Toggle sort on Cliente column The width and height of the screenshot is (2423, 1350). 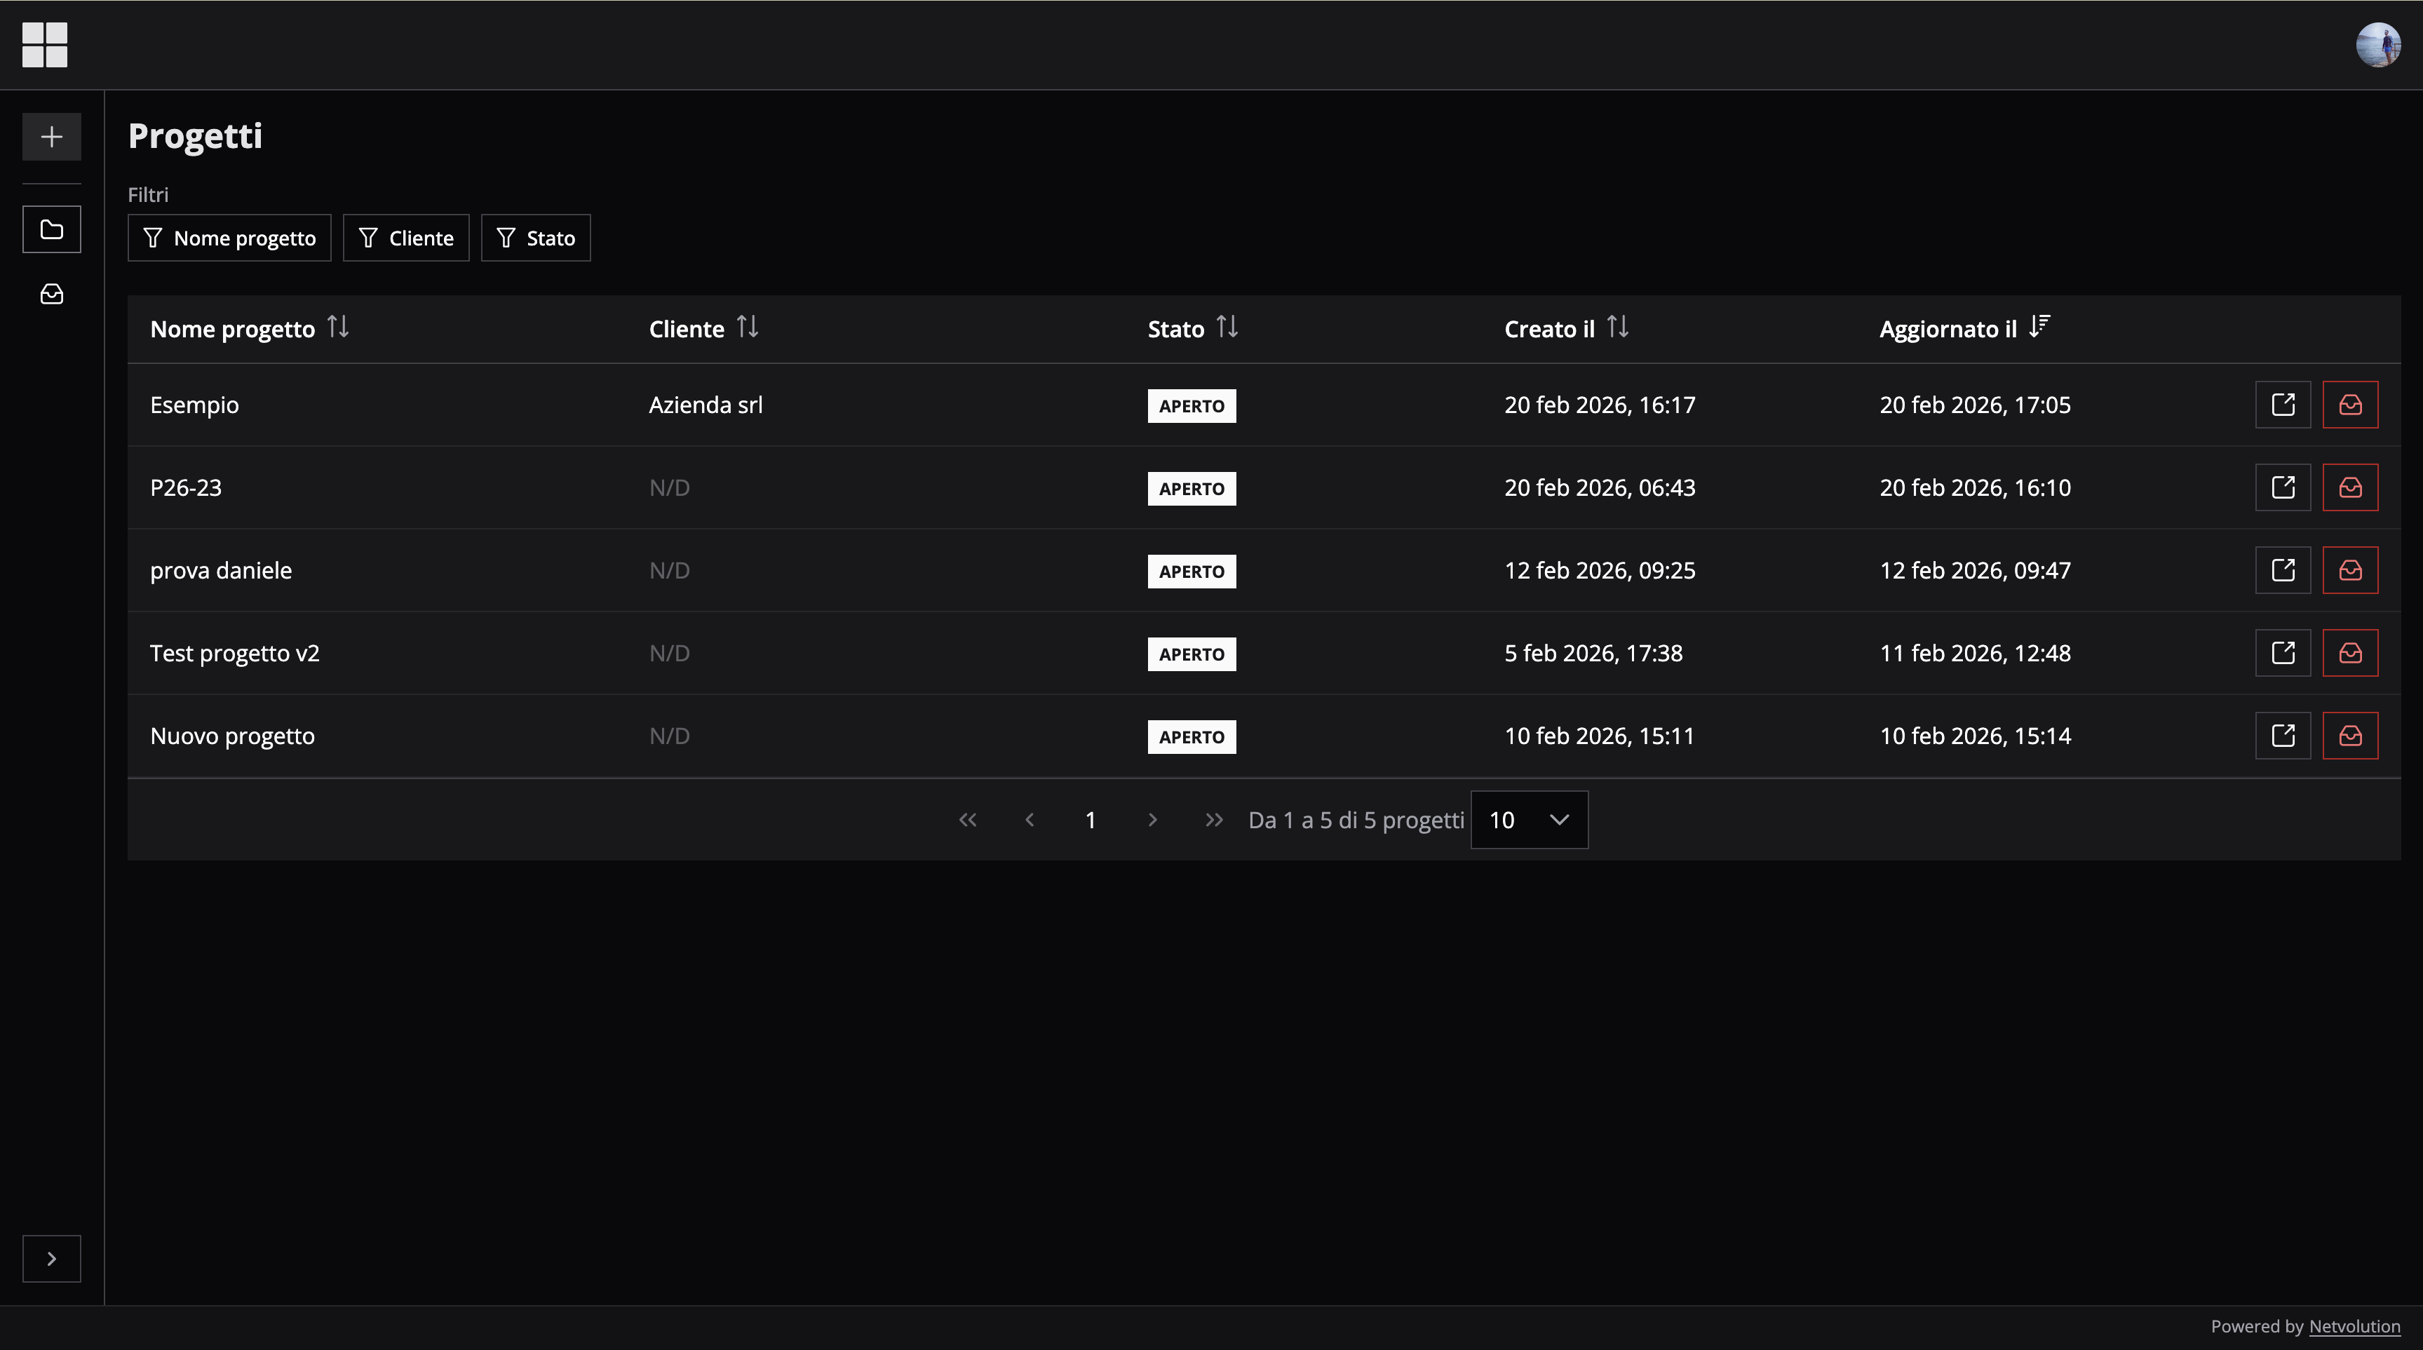747,328
